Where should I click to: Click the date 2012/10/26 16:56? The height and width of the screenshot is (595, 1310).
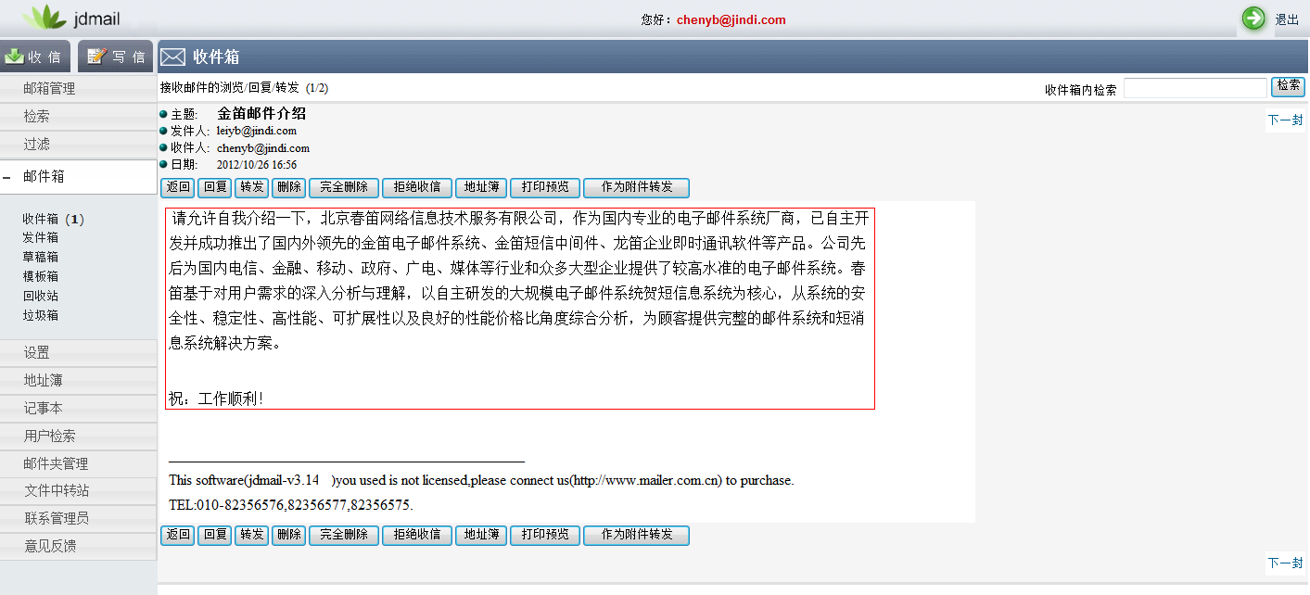pyautogui.click(x=257, y=165)
